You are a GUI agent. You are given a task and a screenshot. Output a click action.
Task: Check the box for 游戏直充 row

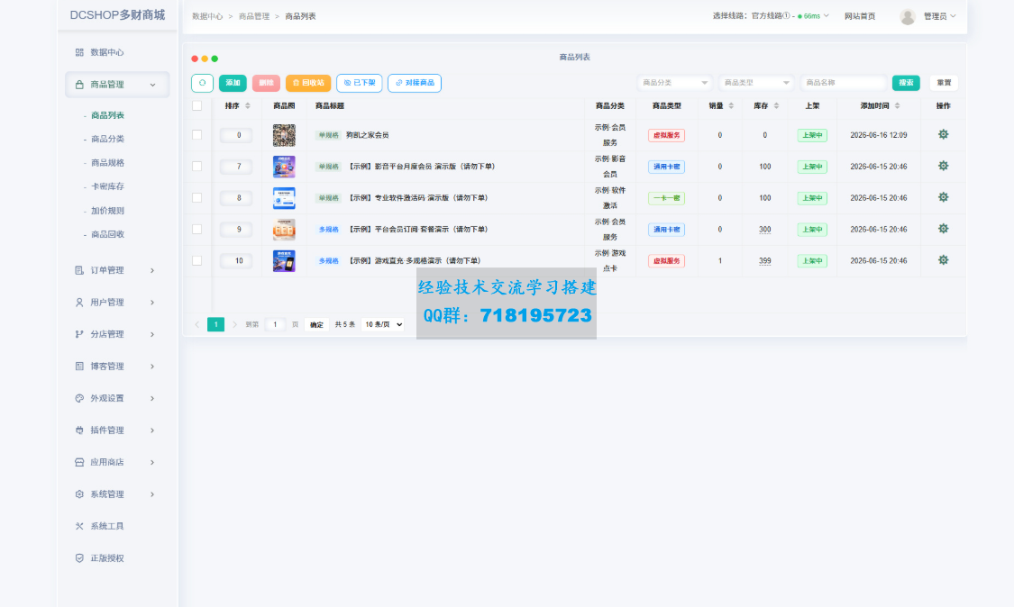pyautogui.click(x=197, y=260)
